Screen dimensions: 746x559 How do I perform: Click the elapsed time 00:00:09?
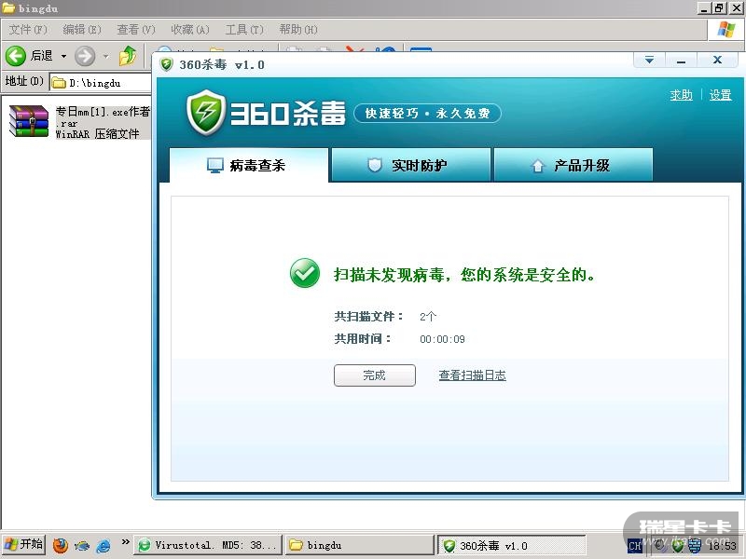[442, 339]
